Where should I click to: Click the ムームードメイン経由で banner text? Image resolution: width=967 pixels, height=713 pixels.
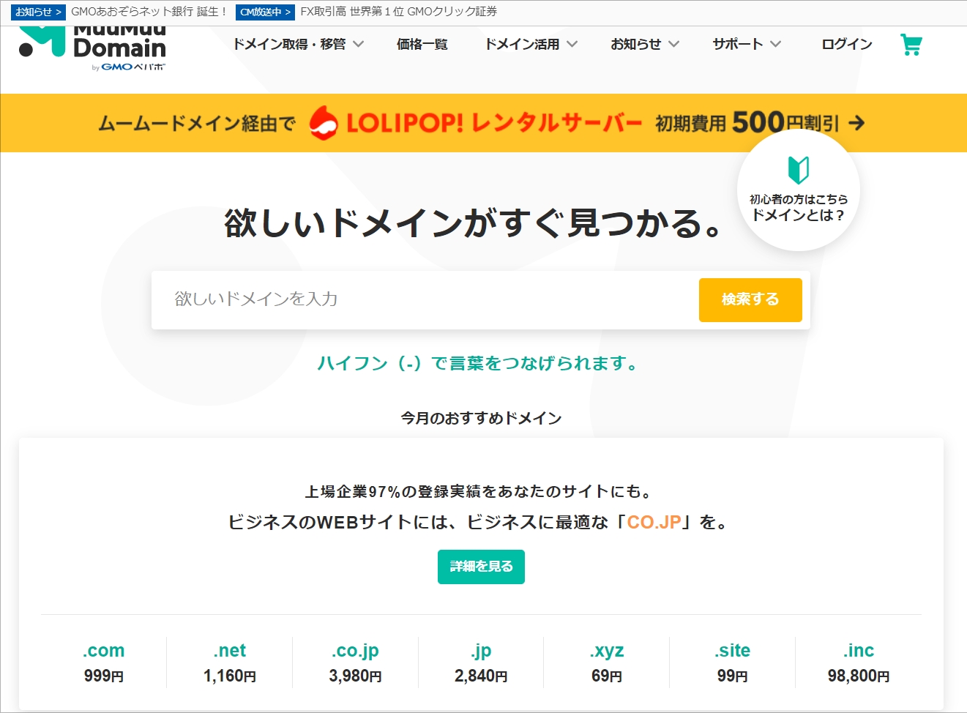(x=197, y=123)
